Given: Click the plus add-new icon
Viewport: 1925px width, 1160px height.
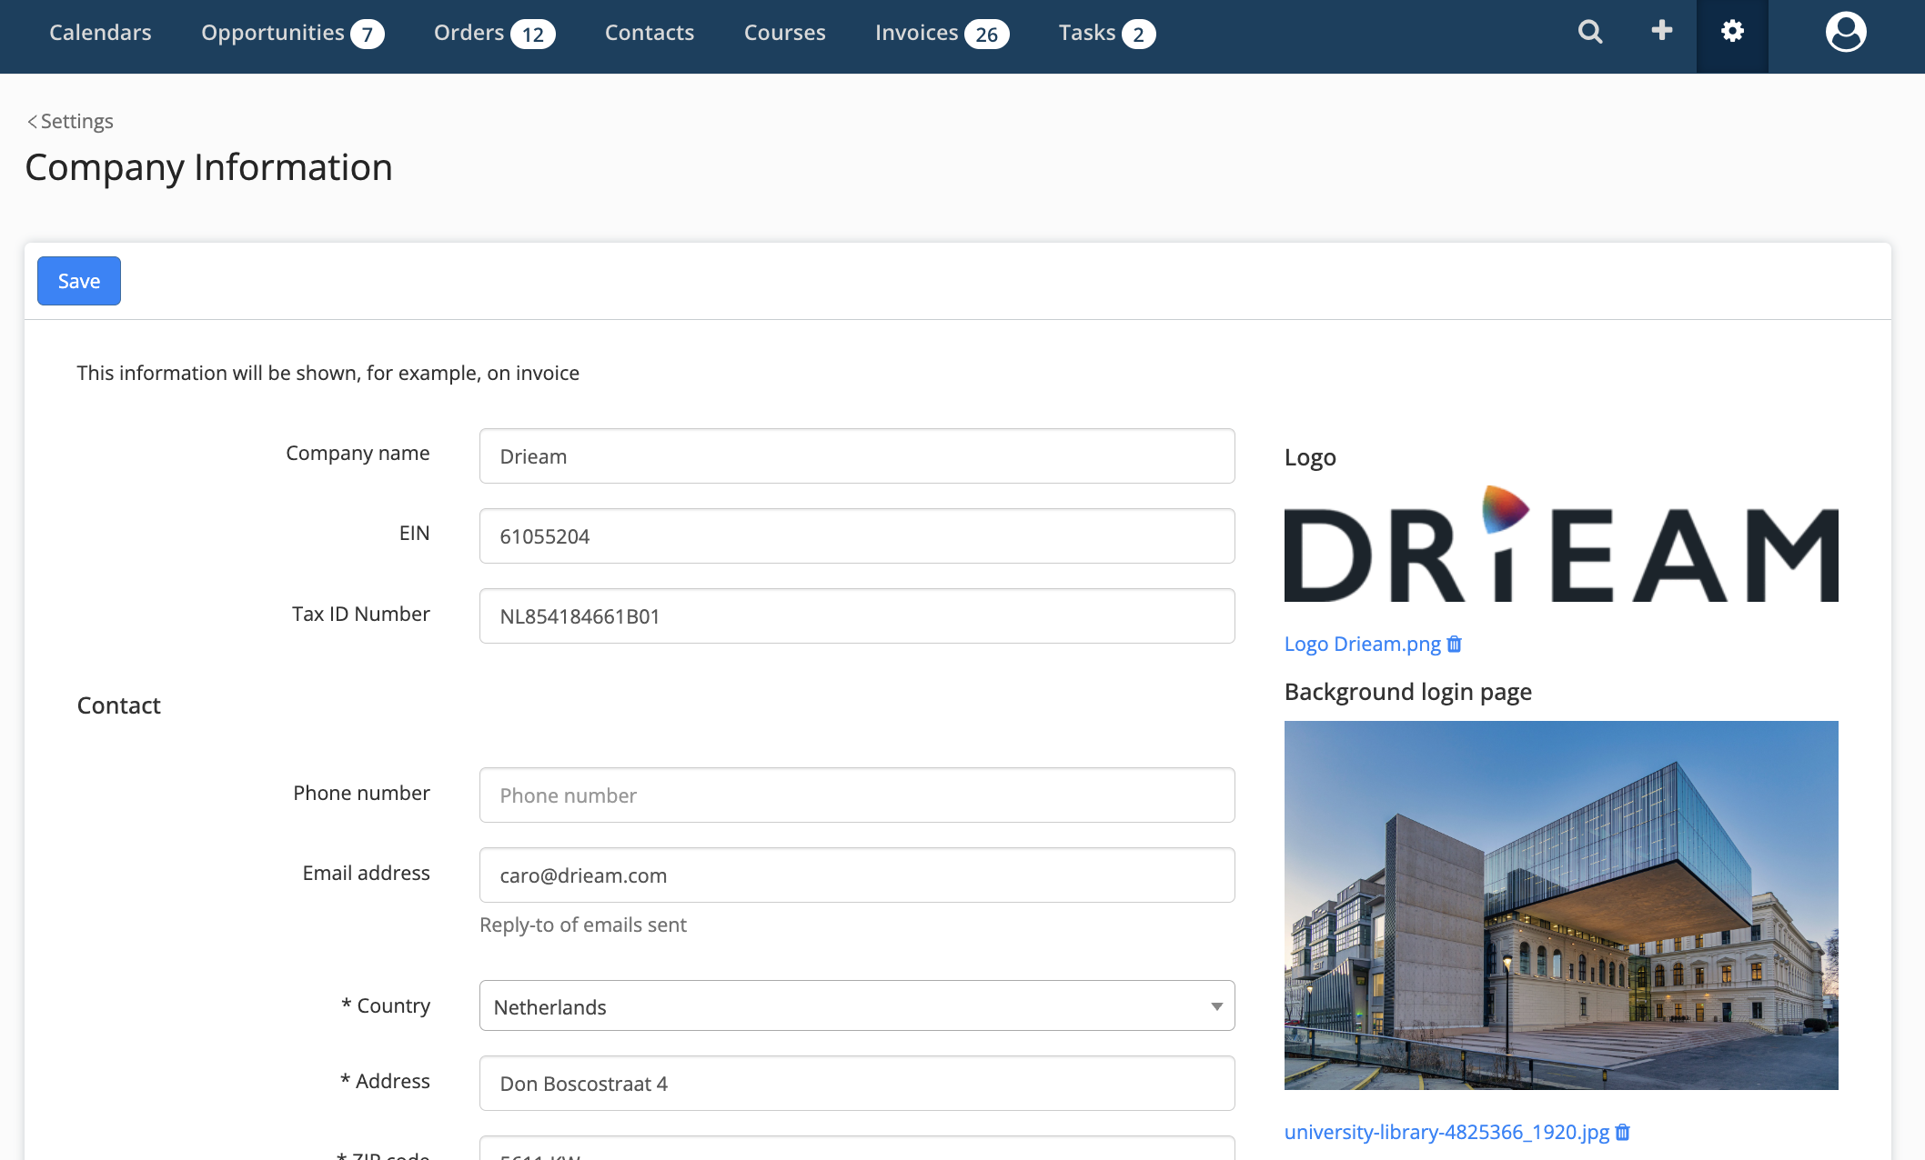Looking at the screenshot, I should [x=1661, y=31].
